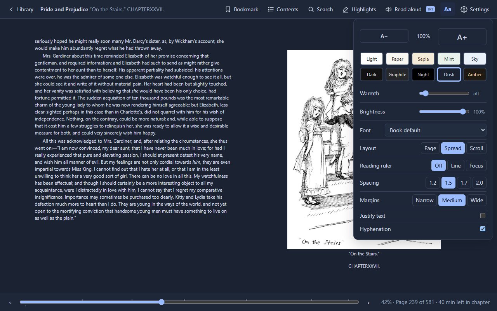Bookmark this page
This screenshot has height=311, width=497.
pos(242,9)
